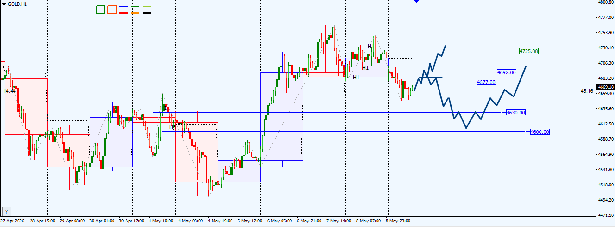Select the black line swatch

click(147, 13)
